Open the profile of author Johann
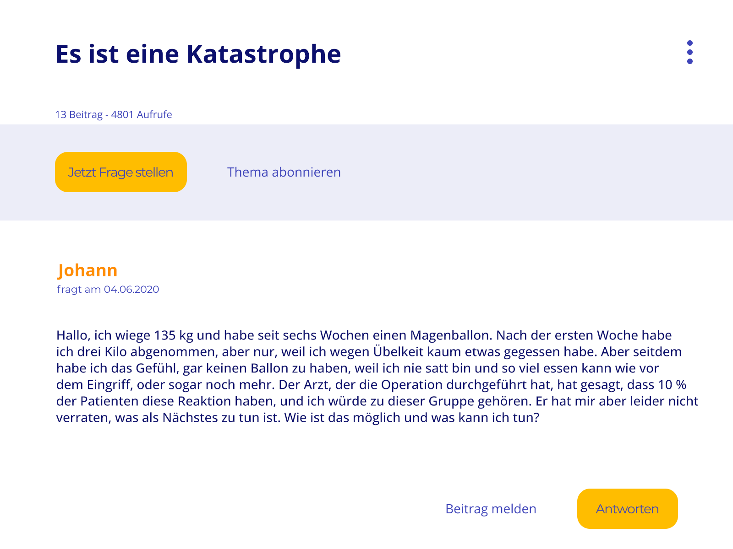The image size is (733, 549). click(88, 270)
